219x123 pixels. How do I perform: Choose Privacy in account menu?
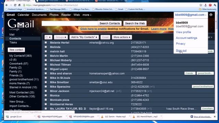[180, 44]
